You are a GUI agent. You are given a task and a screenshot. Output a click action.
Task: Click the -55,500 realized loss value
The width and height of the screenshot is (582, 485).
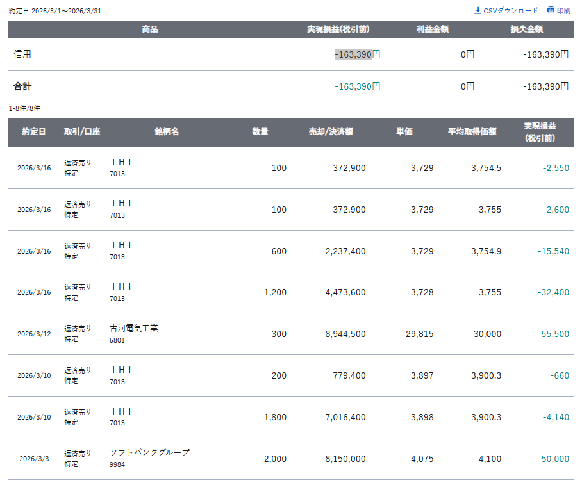553,334
